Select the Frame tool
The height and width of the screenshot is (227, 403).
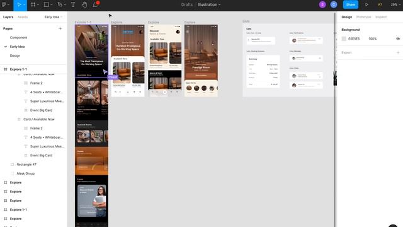tap(33, 4)
